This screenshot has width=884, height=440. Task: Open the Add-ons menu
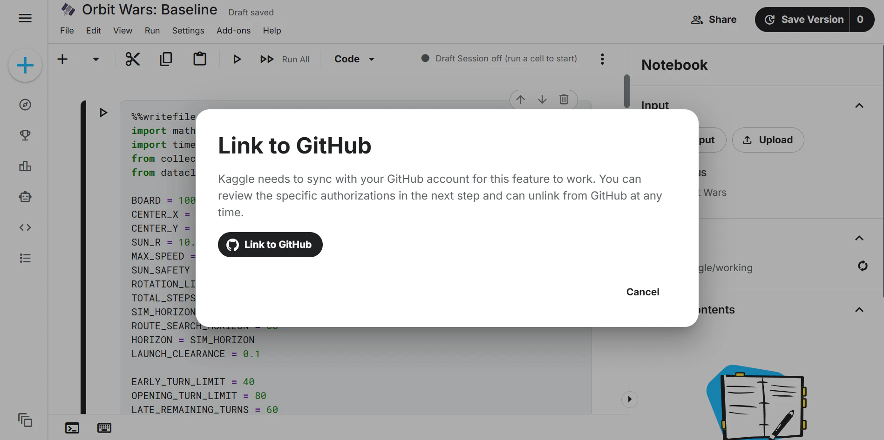point(233,31)
